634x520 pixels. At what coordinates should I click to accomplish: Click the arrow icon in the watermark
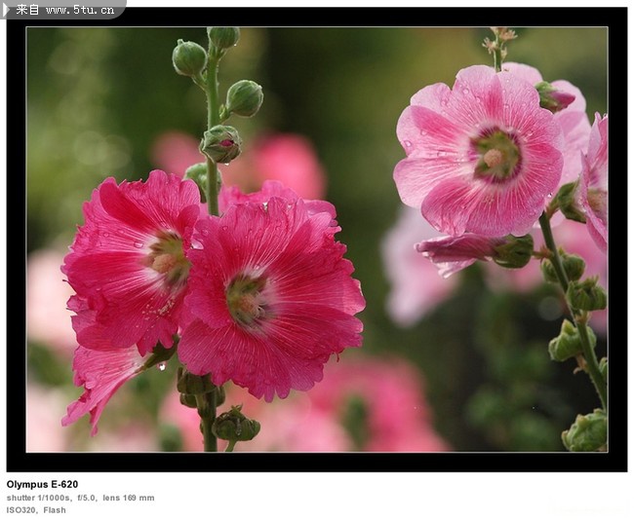pyautogui.click(x=7, y=9)
